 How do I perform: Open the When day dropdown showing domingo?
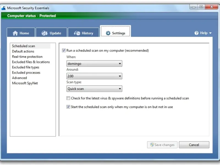pyautogui.click(x=94, y=64)
